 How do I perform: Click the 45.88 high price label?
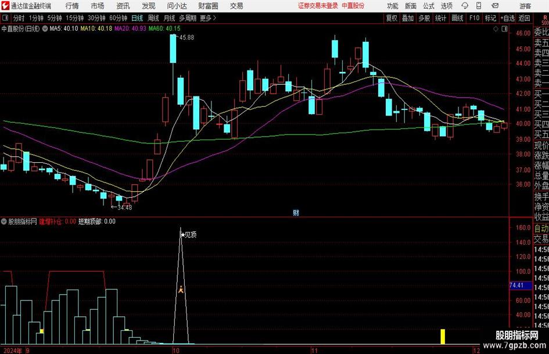click(186, 38)
